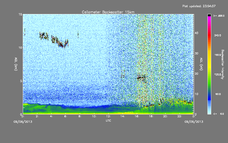This screenshot has width=228, height=143.
Task: Pick the black saturation swatch atop the colorbar
Action: (209, 15)
